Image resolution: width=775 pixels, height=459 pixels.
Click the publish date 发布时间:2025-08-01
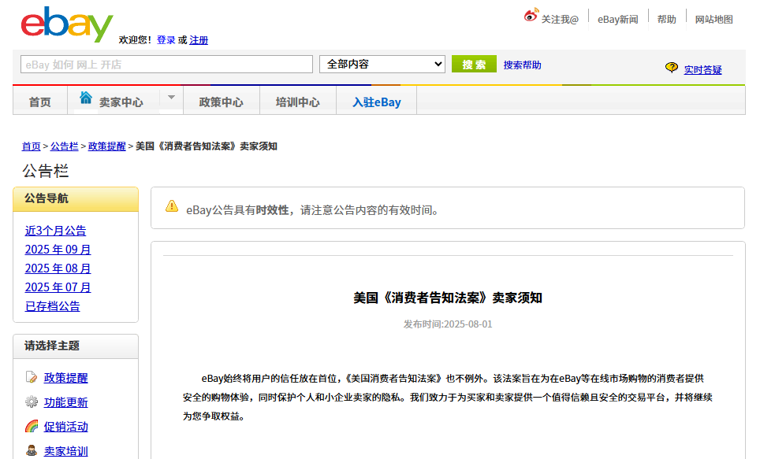coord(448,324)
